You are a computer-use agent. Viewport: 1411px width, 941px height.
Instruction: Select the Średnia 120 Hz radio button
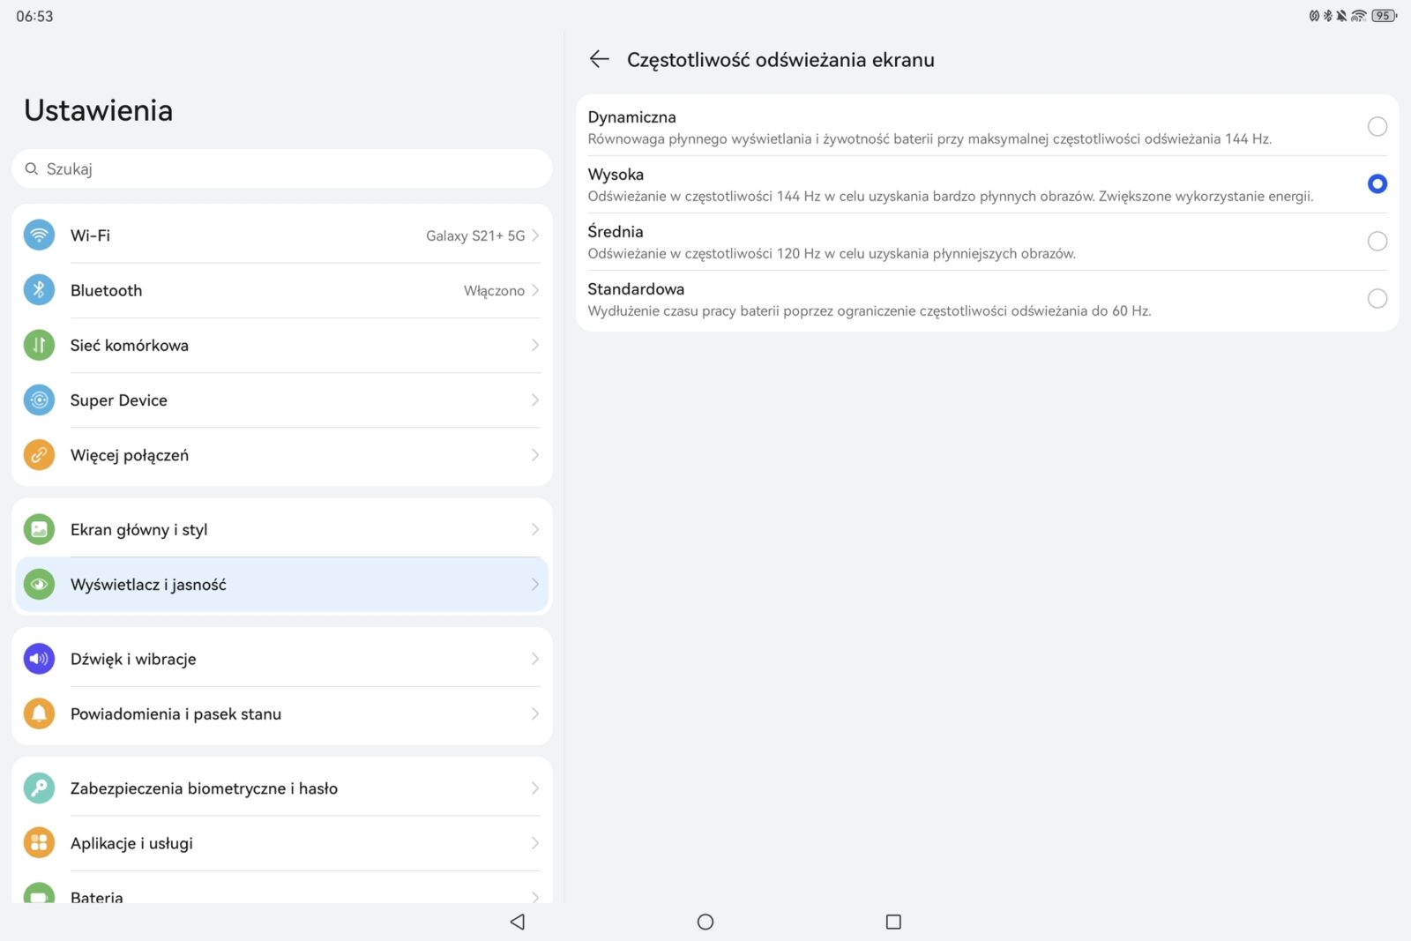pyautogui.click(x=1377, y=242)
